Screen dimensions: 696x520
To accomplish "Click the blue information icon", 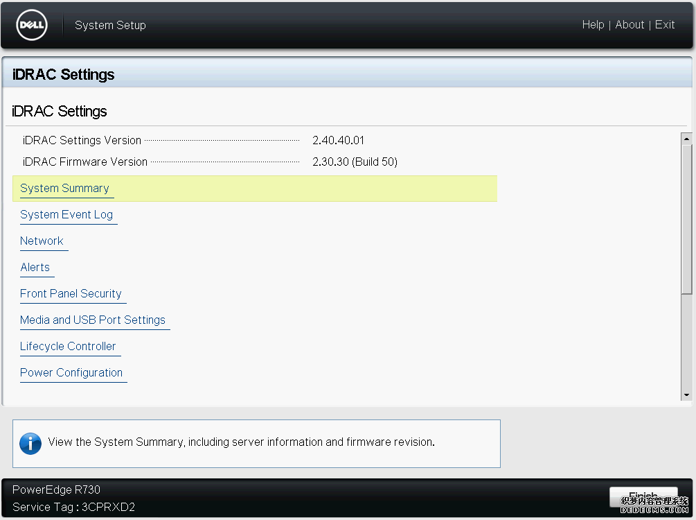I will point(30,443).
